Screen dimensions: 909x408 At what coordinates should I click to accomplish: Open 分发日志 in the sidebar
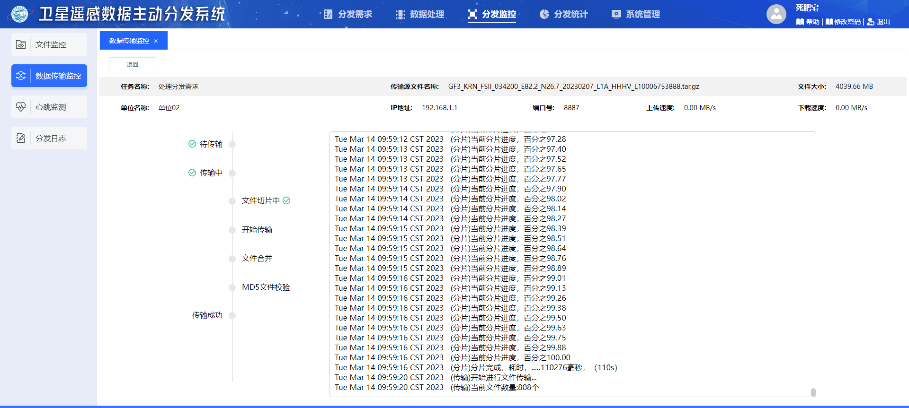(x=49, y=138)
